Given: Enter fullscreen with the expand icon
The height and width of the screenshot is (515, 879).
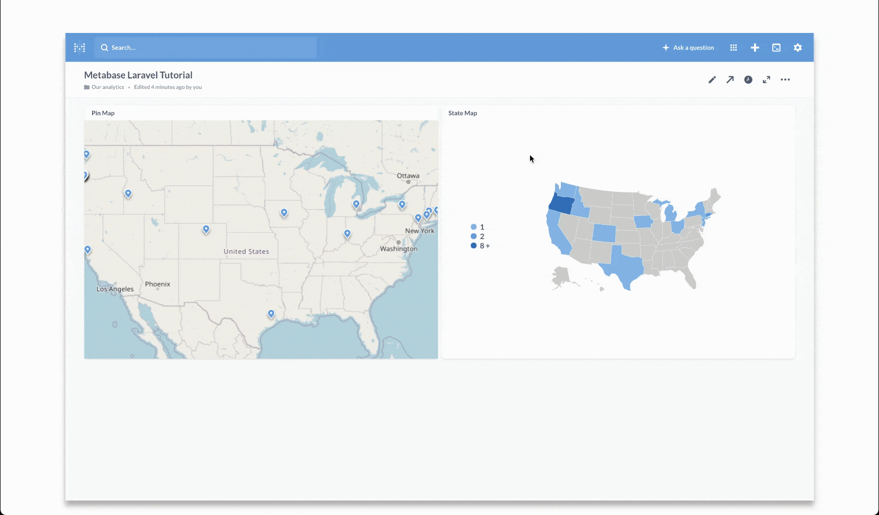Looking at the screenshot, I should point(767,79).
